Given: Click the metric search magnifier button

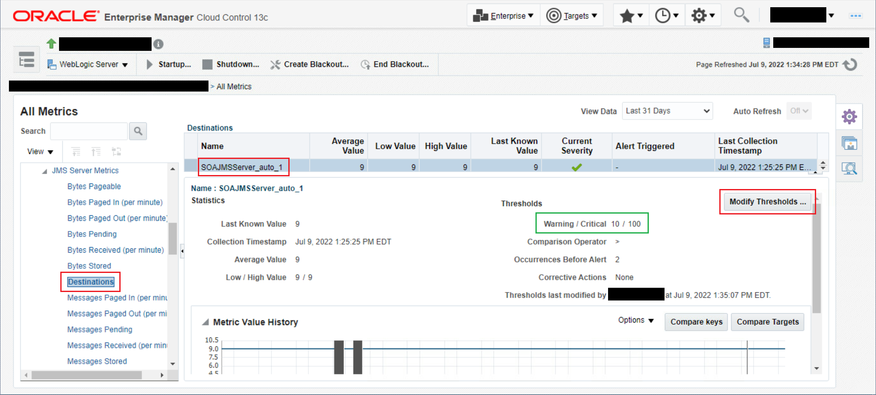Looking at the screenshot, I should point(138,131).
